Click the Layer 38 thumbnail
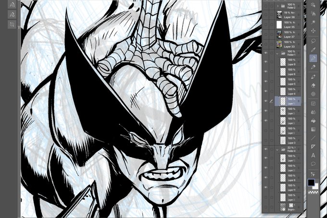Viewport: 327px width, 218px height. (279, 15)
